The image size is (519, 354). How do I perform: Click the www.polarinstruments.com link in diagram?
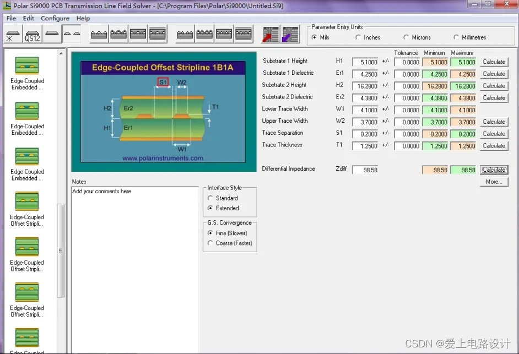click(x=163, y=158)
